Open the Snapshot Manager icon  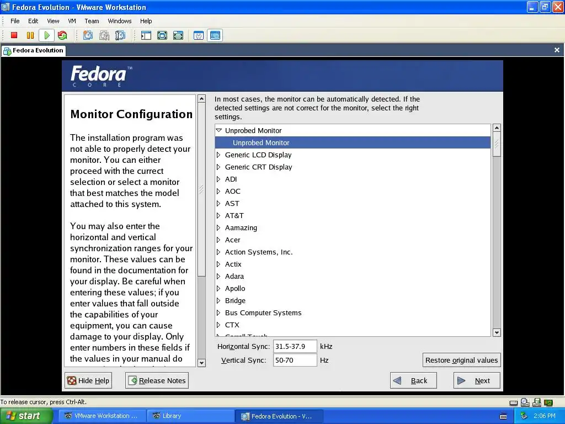[120, 35]
